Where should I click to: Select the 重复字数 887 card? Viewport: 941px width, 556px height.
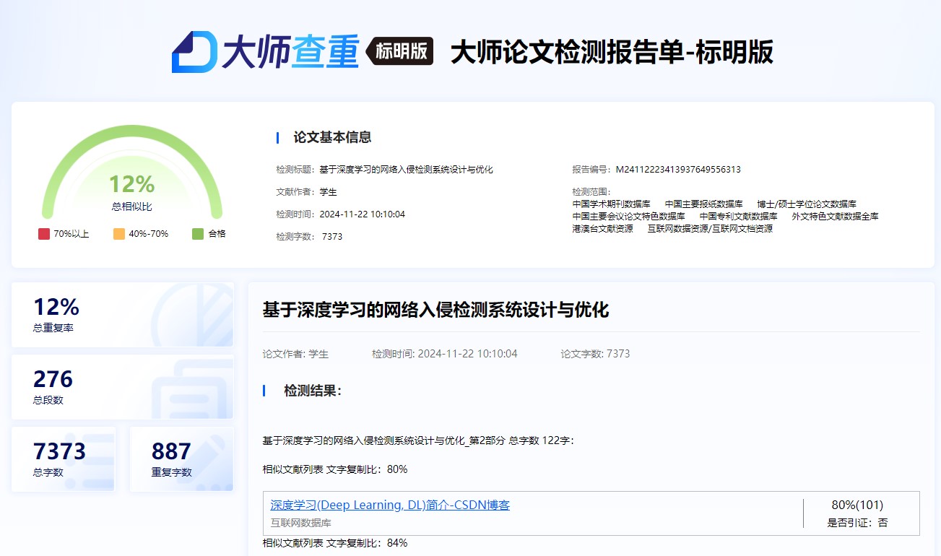182,459
